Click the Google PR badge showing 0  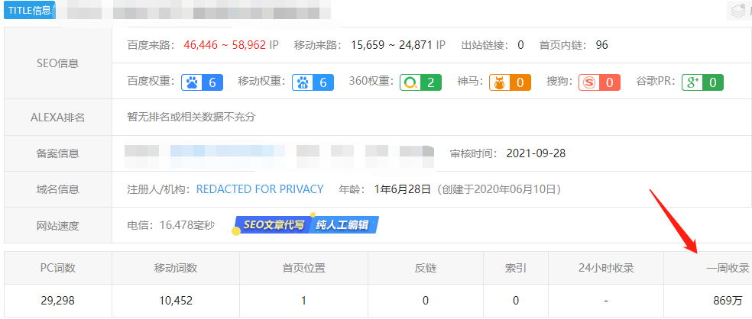point(702,82)
